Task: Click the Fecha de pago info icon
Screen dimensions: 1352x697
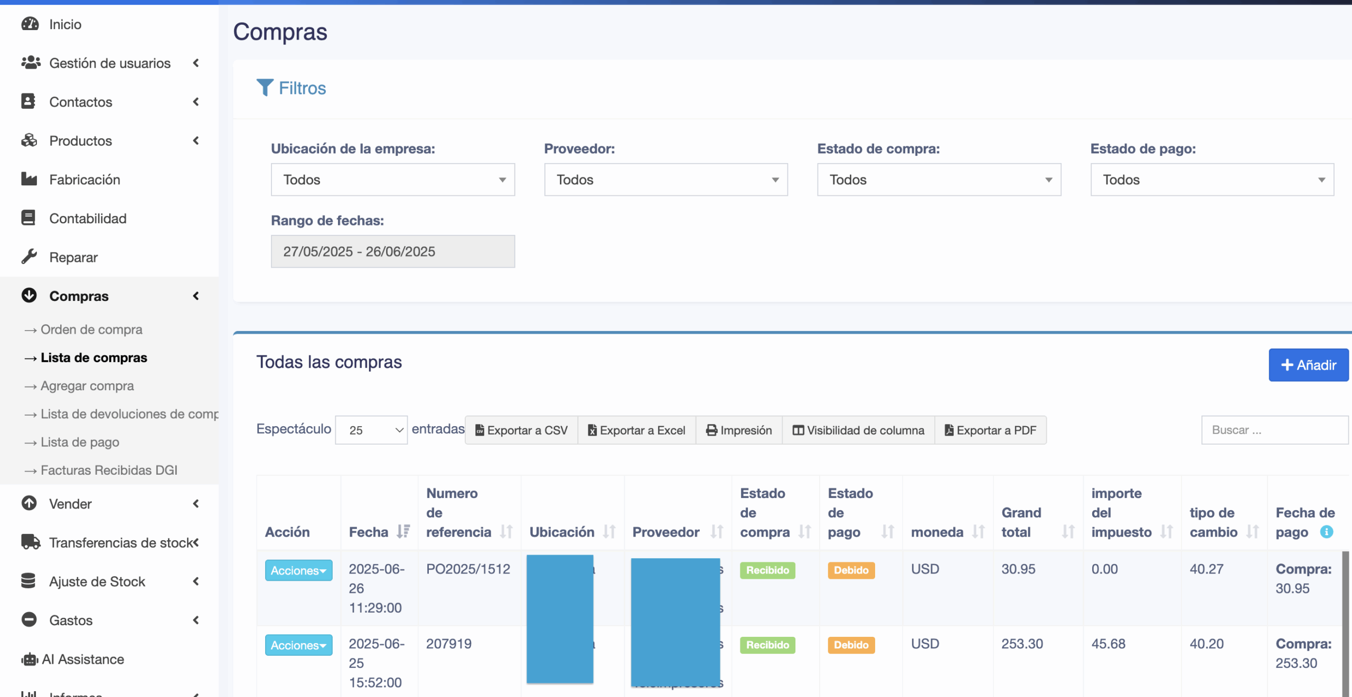Action: 1326,532
